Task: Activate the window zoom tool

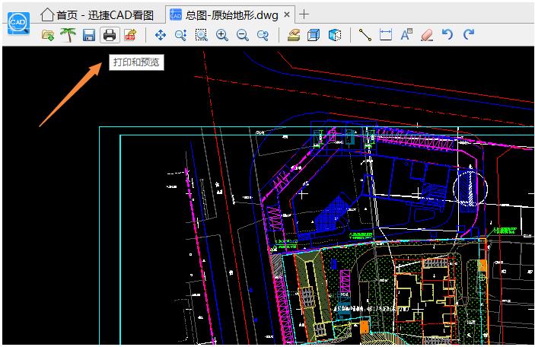Action: [202, 35]
